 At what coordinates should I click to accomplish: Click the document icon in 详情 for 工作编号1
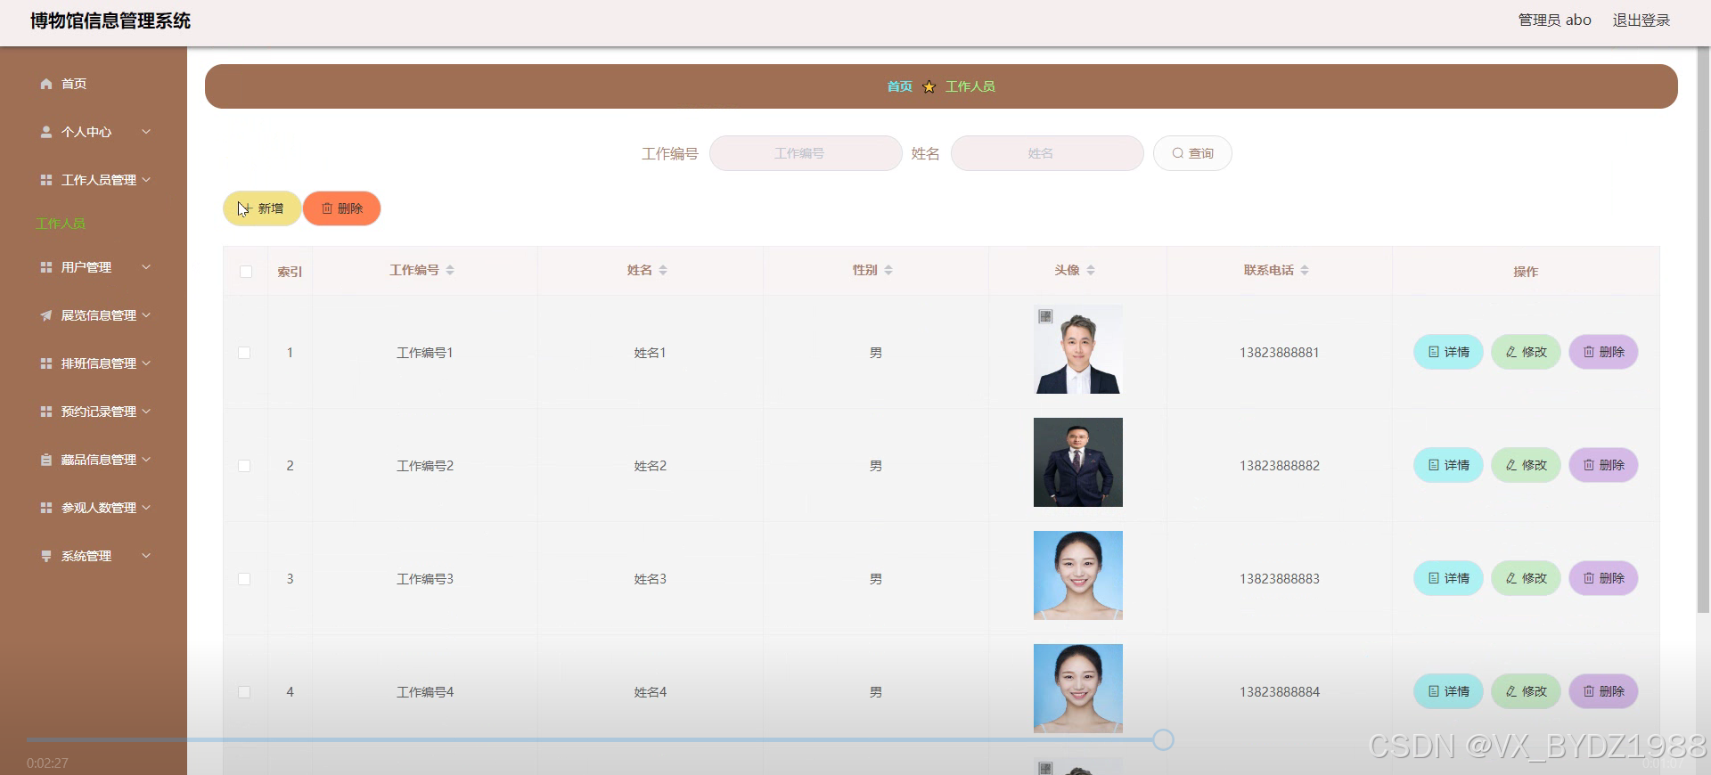point(1434,352)
